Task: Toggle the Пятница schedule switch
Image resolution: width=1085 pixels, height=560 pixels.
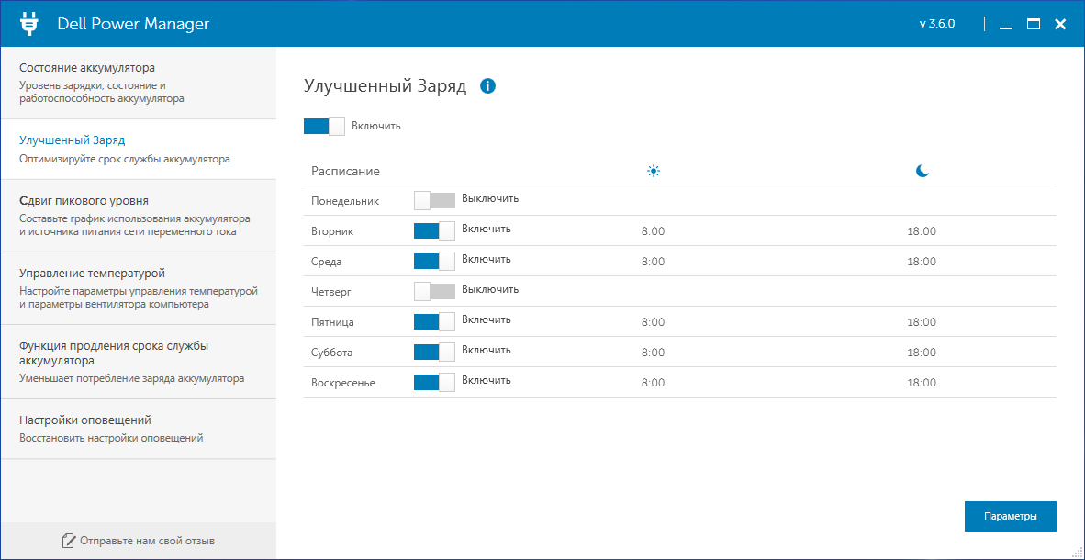Action: pos(434,321)
